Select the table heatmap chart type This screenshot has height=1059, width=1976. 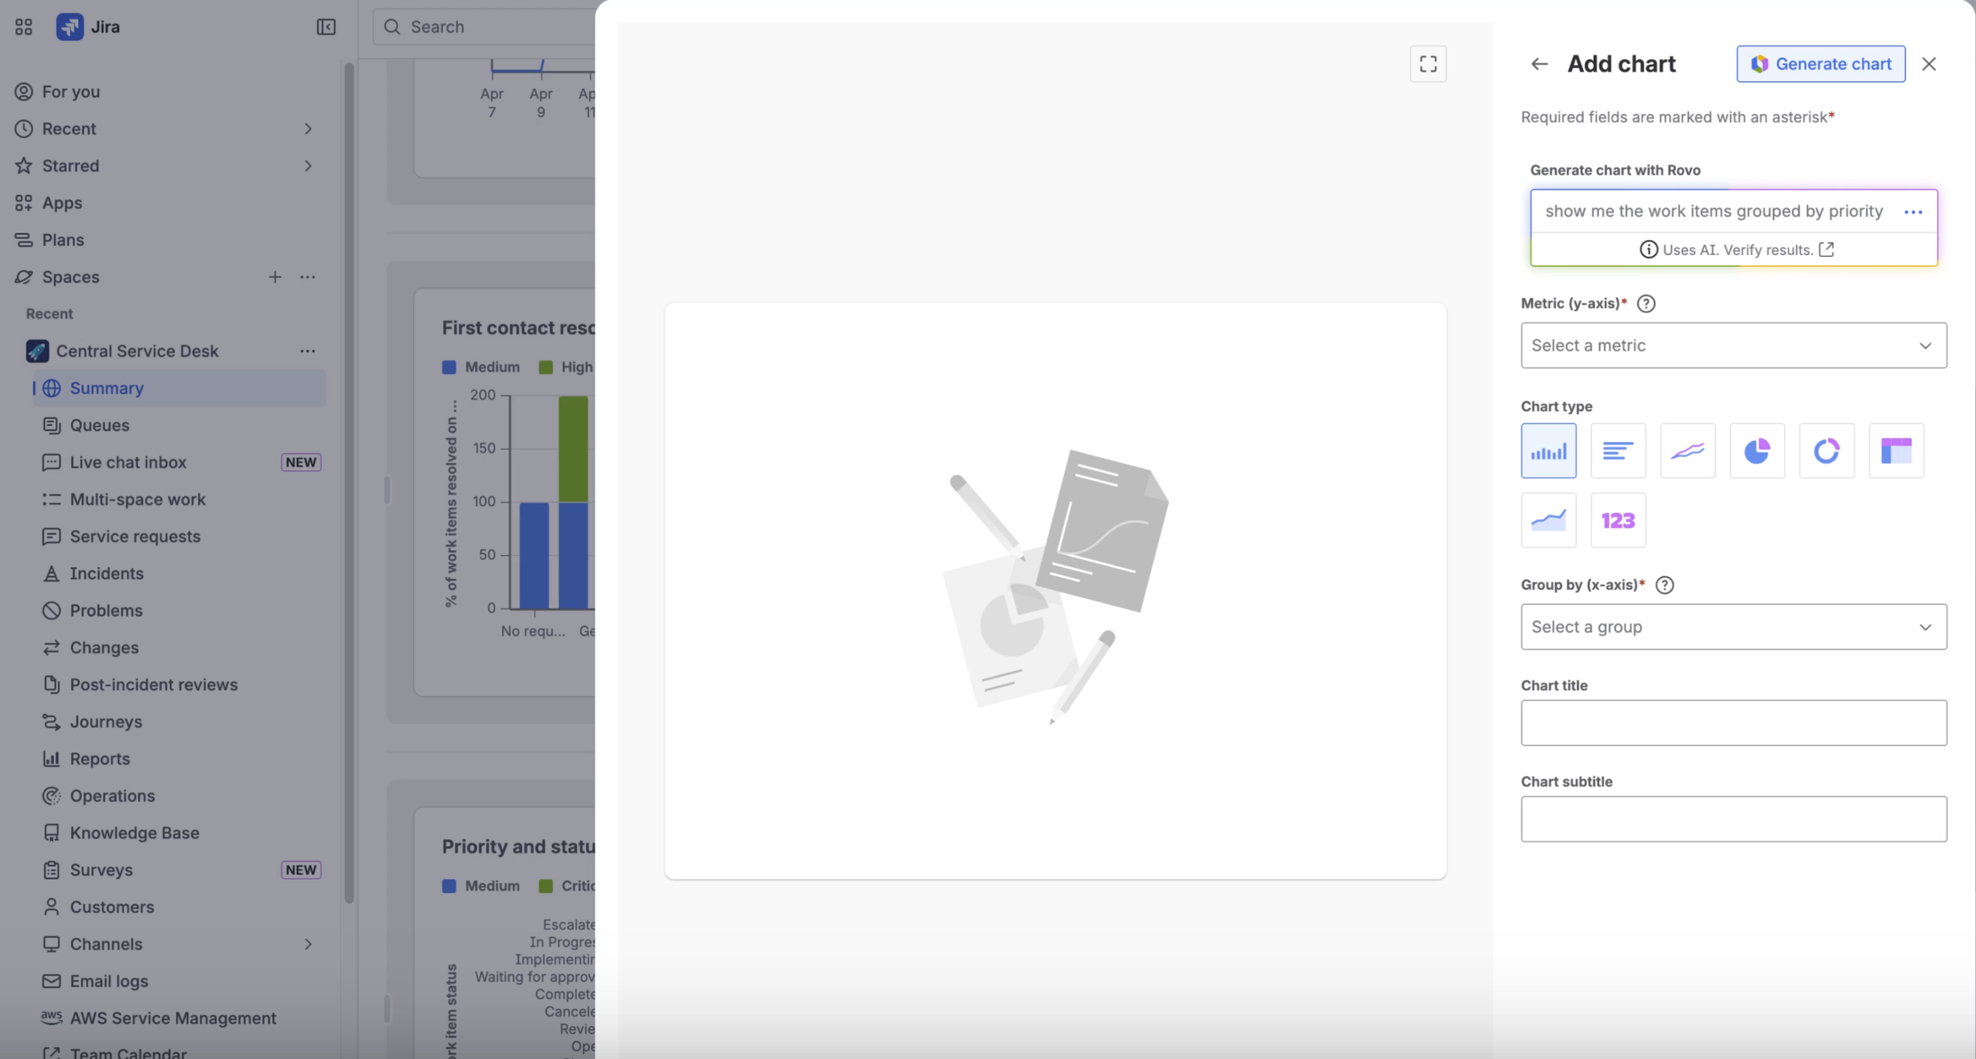[x=1896, y=451]
